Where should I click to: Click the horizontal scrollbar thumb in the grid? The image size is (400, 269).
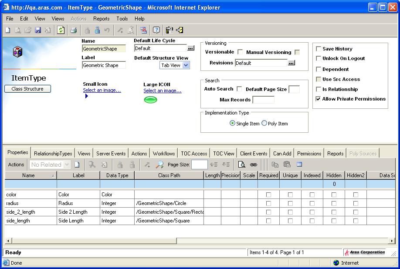(x=94, y=241)
